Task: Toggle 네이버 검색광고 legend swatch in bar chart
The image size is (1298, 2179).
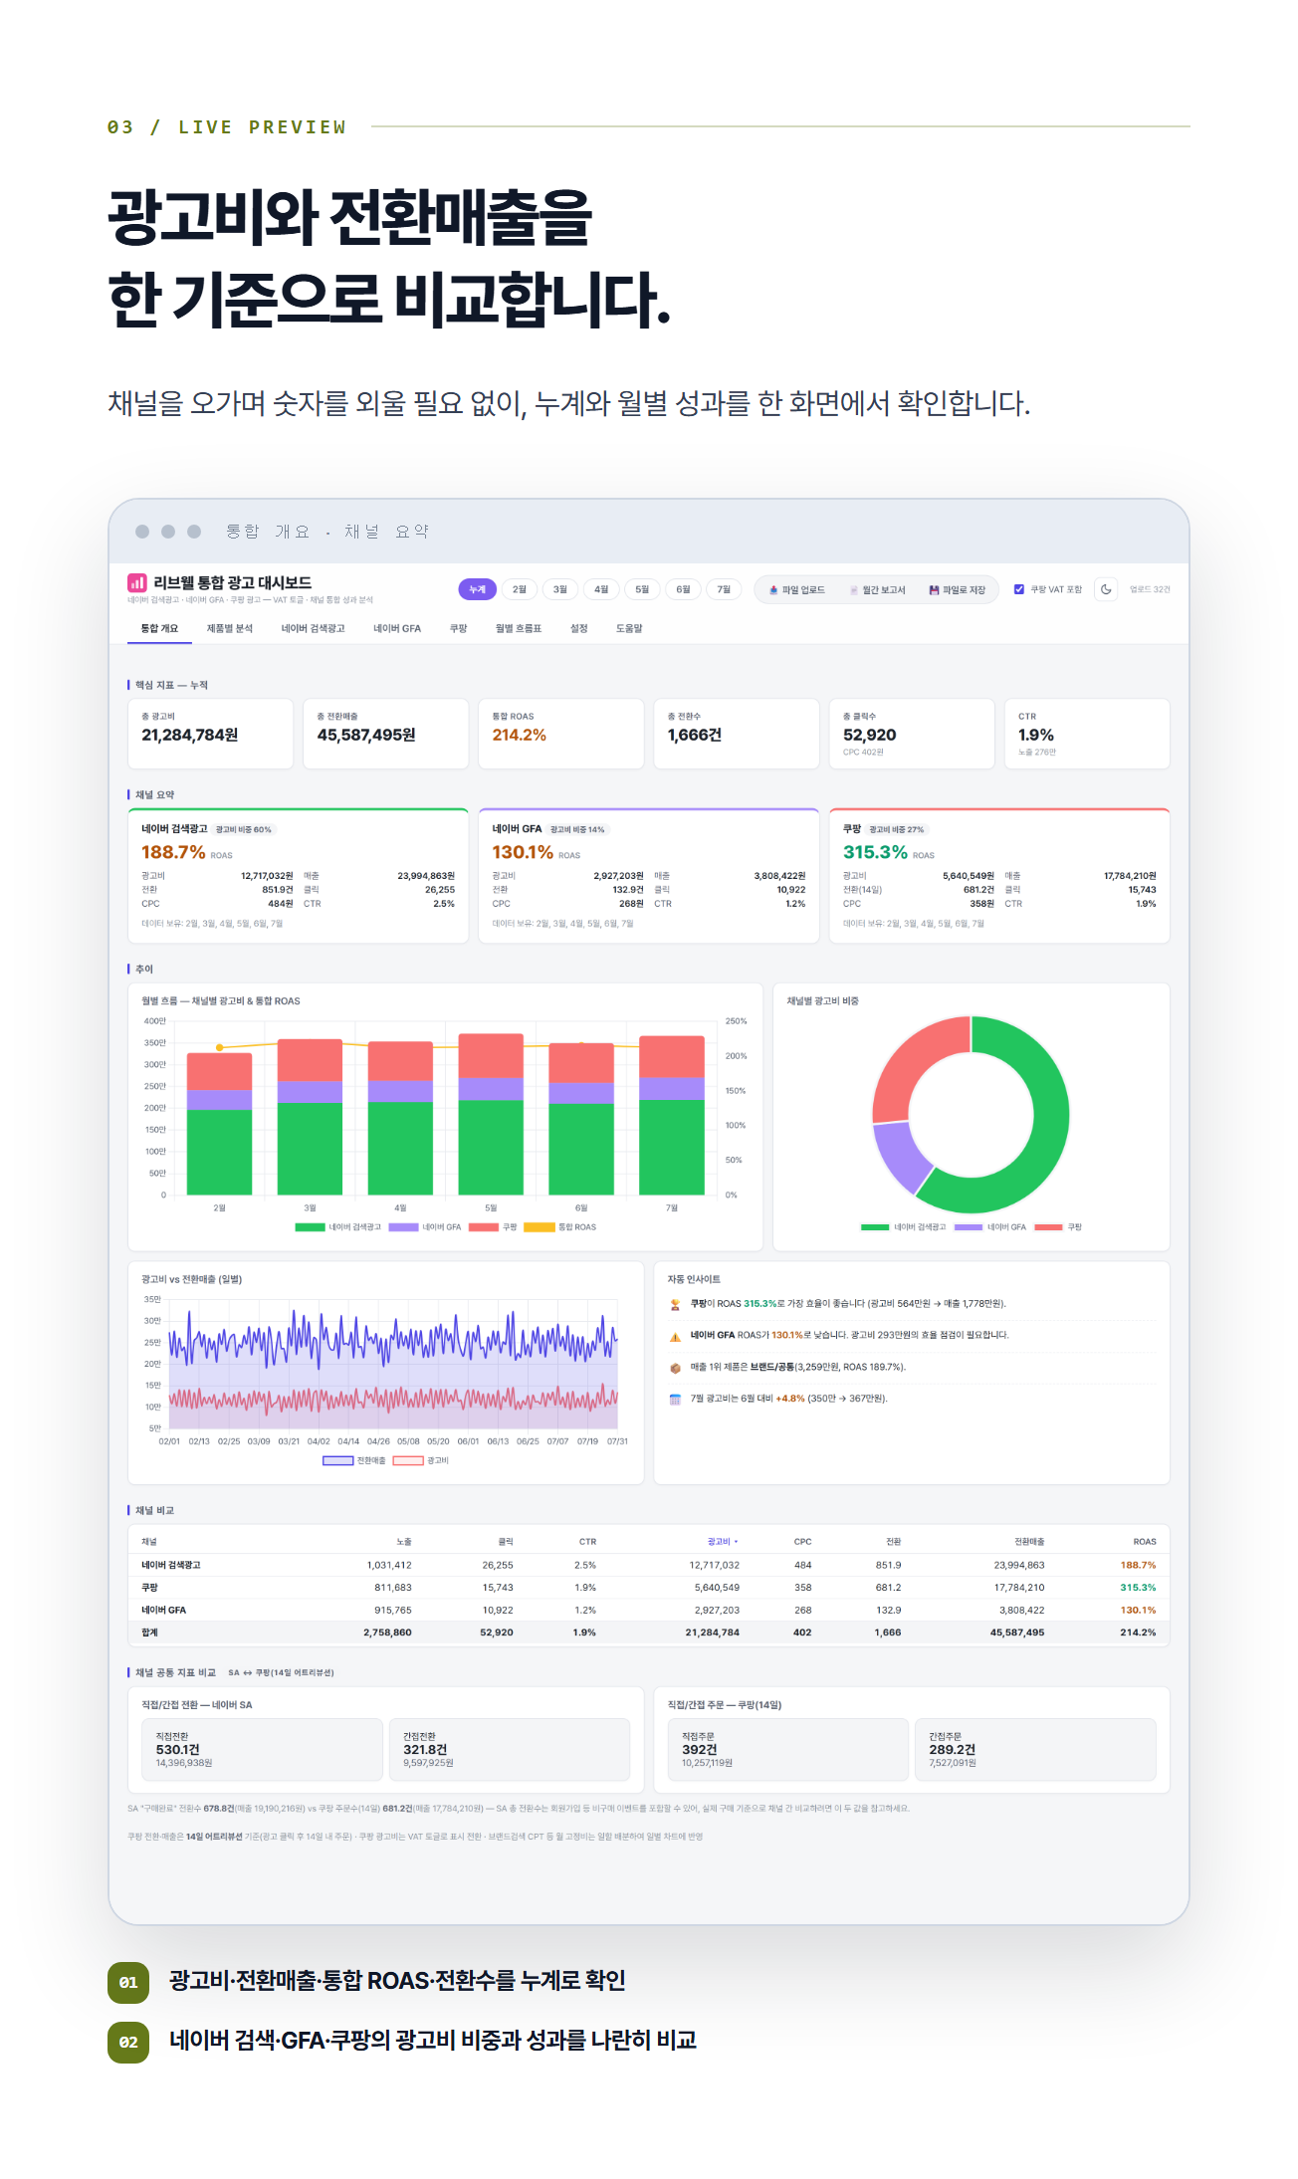Action: coord(310,1227)
